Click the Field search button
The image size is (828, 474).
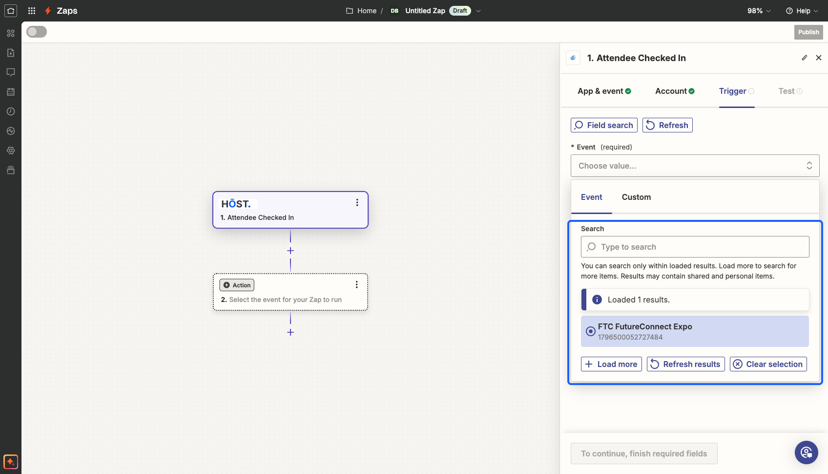coord(604,125)
